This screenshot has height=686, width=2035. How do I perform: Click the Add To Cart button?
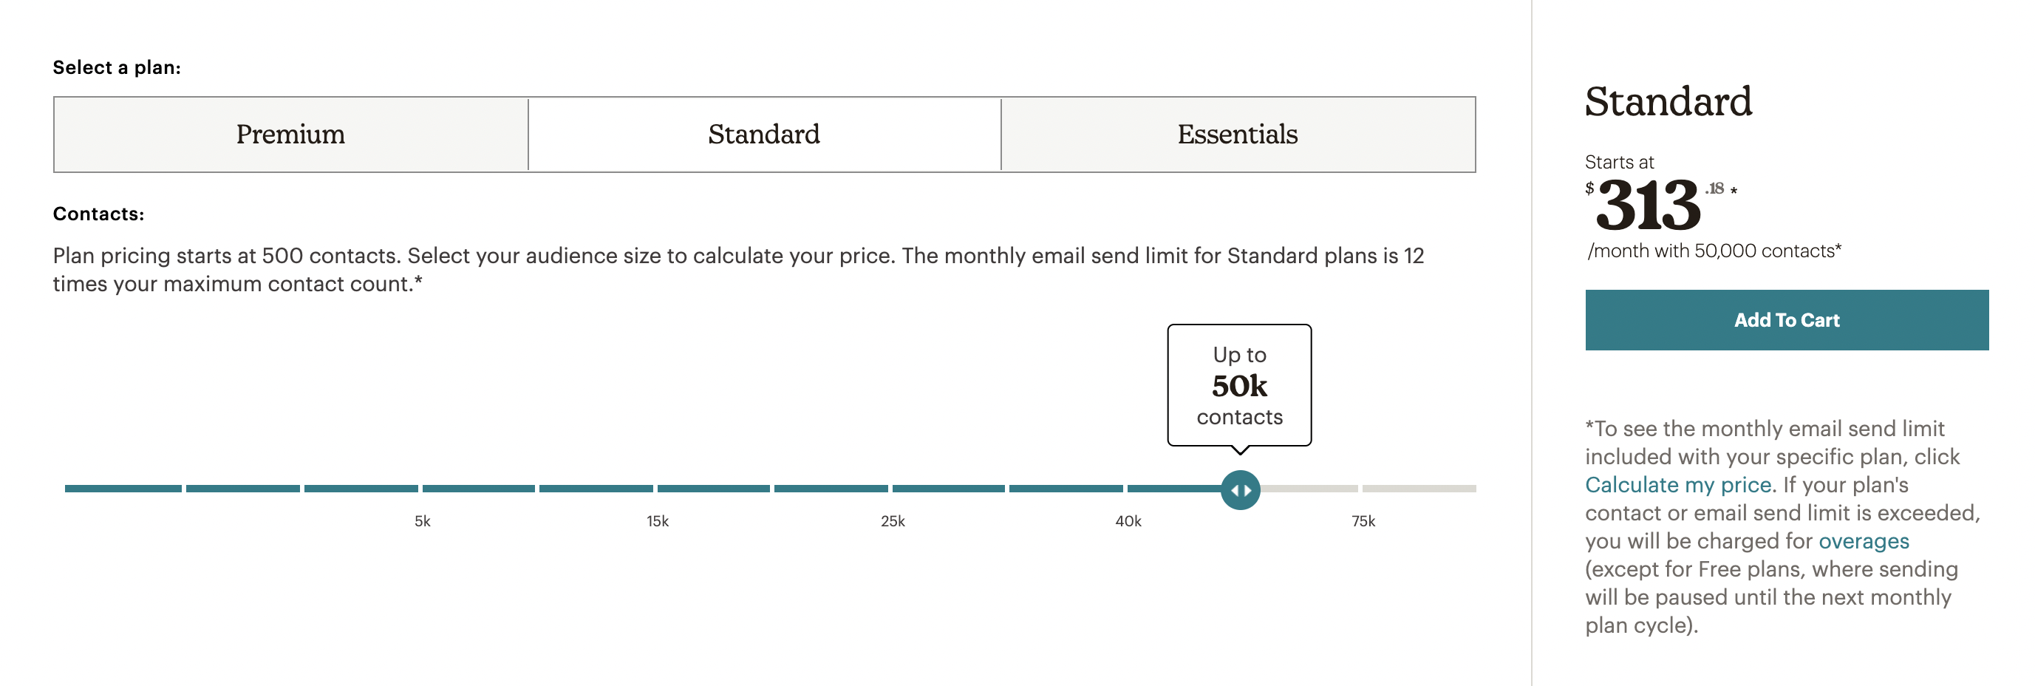[1786, 320]
